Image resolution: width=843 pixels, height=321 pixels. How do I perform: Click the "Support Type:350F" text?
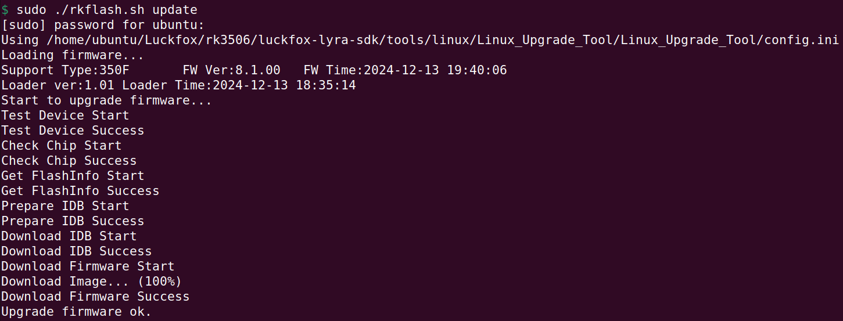tap(65, 70)
